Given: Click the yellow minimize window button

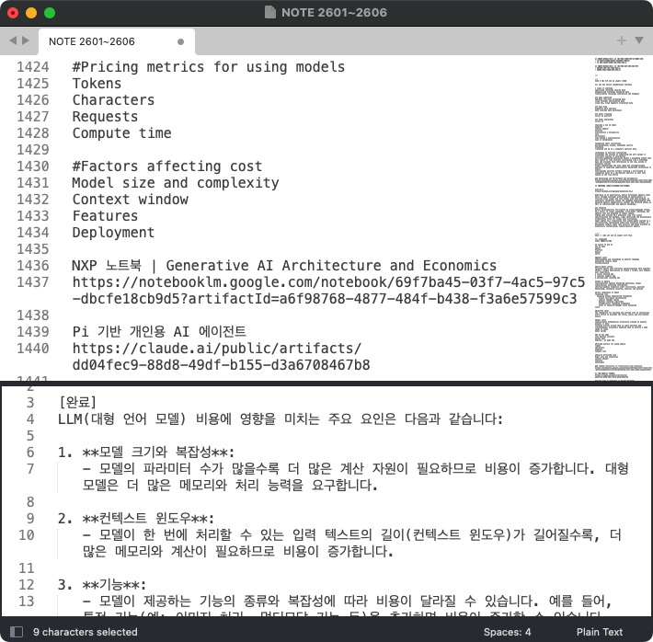Looking at the screenshot, I should point(31,13).
